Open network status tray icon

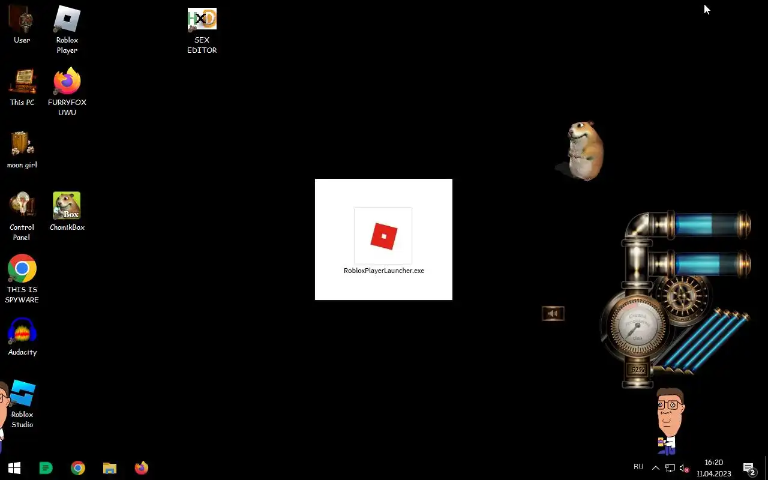(x=670, y=468)
